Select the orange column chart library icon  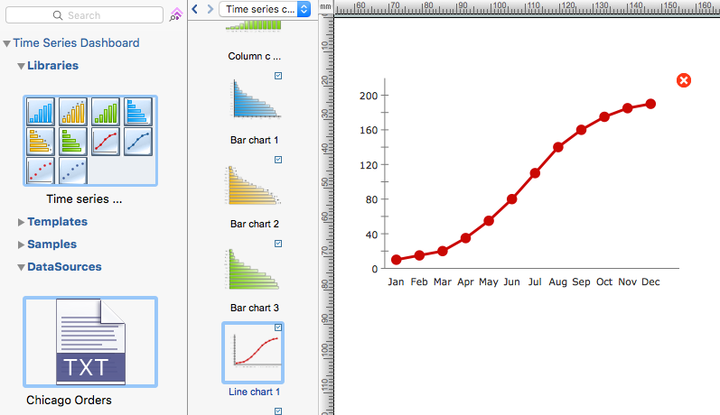pyautogui.click(x=73, y=112)
